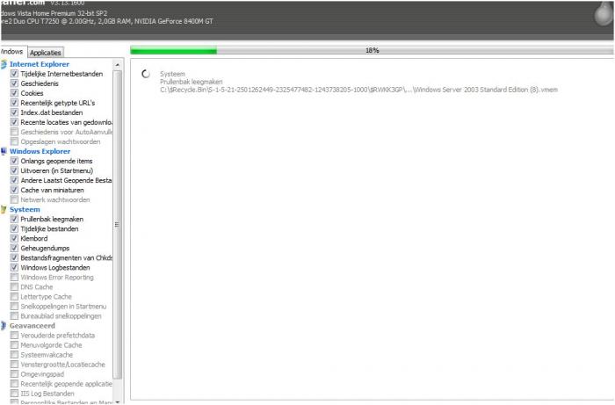Image resolution: width=615 pixels, height=405 pixels.
Task: Toggle Geheugendumps checkbox
Action: click(x=15, y=248)
